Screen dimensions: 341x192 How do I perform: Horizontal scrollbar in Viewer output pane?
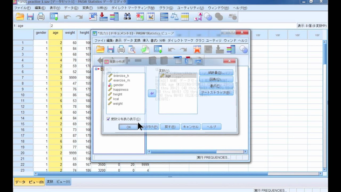click(197, 152)
